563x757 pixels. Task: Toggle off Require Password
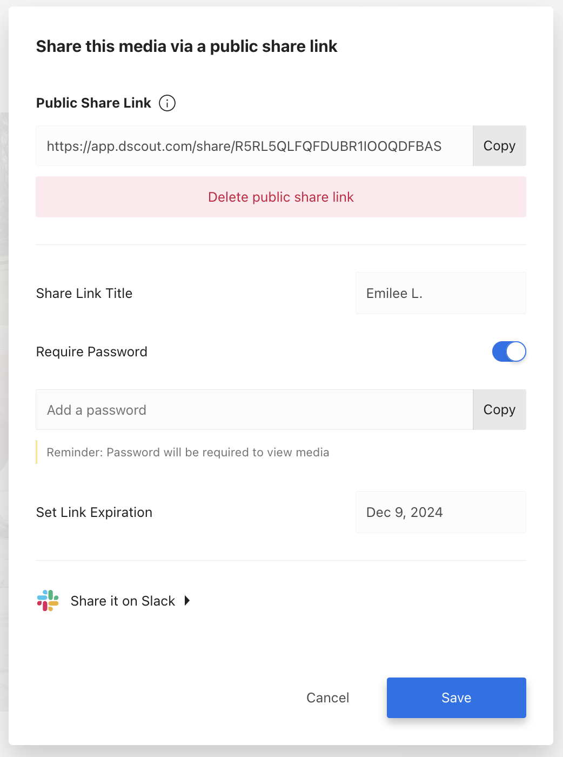tap(508, 351)
